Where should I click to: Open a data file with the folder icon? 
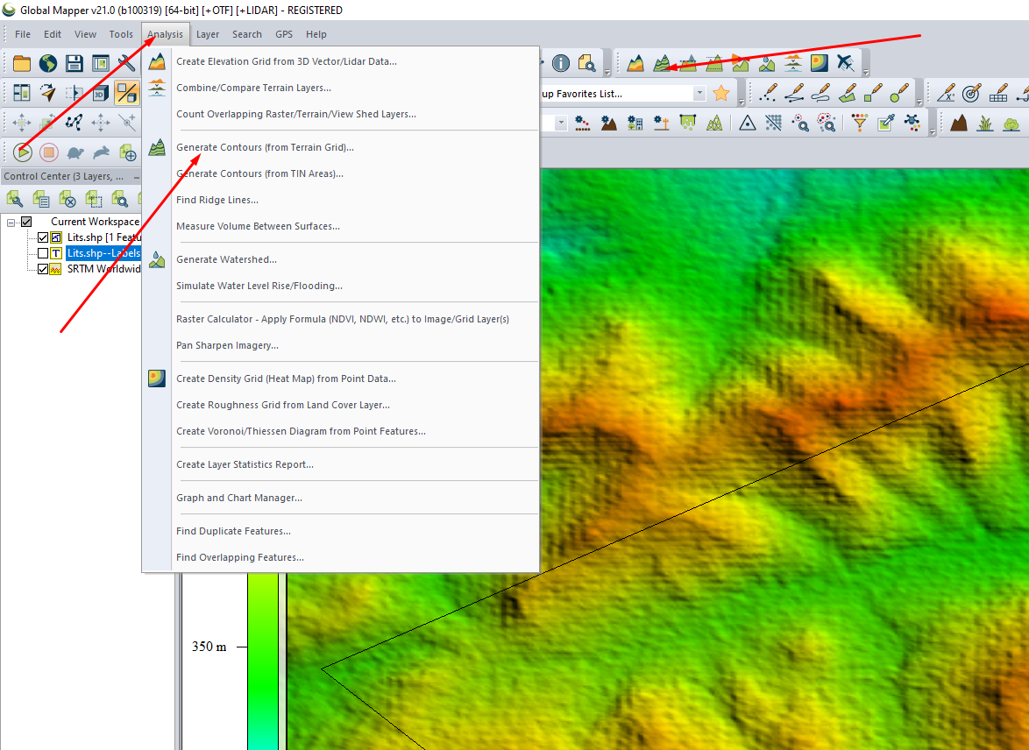22,63
